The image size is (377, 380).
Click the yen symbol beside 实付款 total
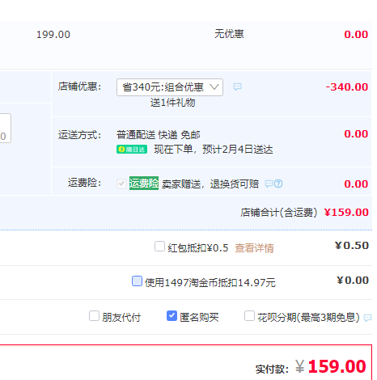pos(299,366)
